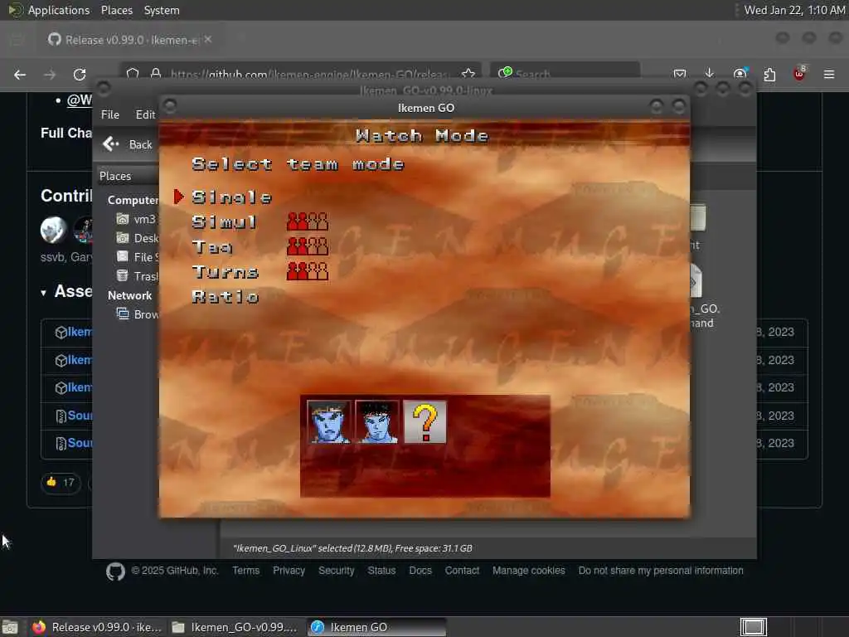
Task: Pick the first blue-faced character portrait
Action: coord(328,422)
